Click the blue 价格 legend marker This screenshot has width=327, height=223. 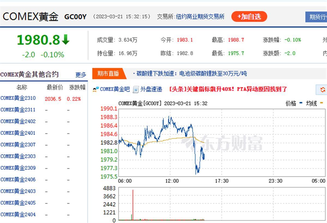(x=301, y=103)
